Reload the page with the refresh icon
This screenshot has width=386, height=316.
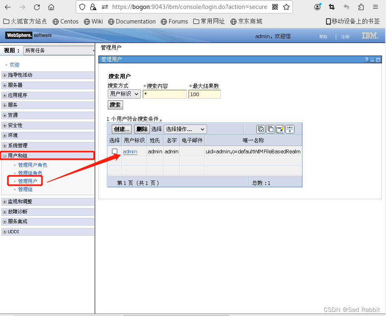click(x=36, y=7)
